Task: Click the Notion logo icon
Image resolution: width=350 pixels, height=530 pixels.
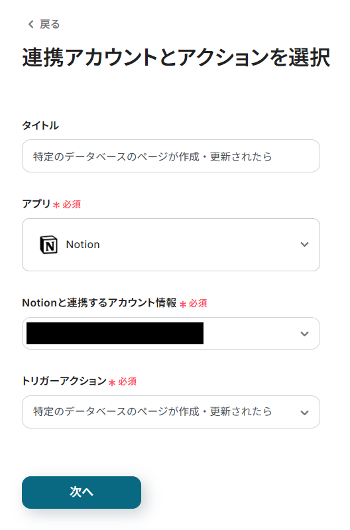Action: coord(48,245)
